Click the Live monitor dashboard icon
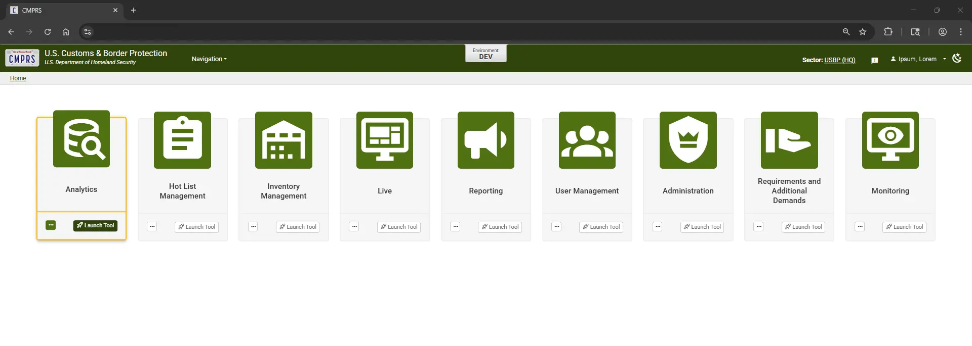 click(385, 140)
